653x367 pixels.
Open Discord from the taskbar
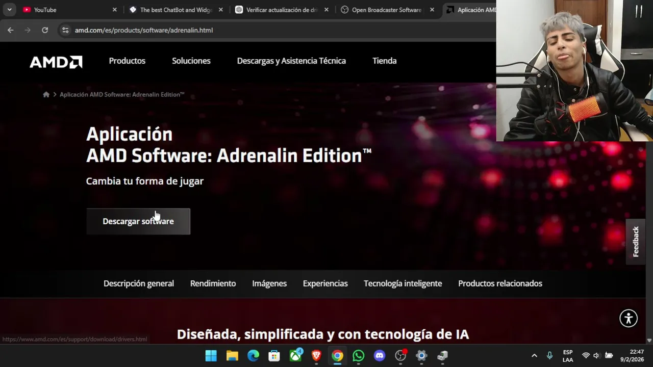(379, 355)
